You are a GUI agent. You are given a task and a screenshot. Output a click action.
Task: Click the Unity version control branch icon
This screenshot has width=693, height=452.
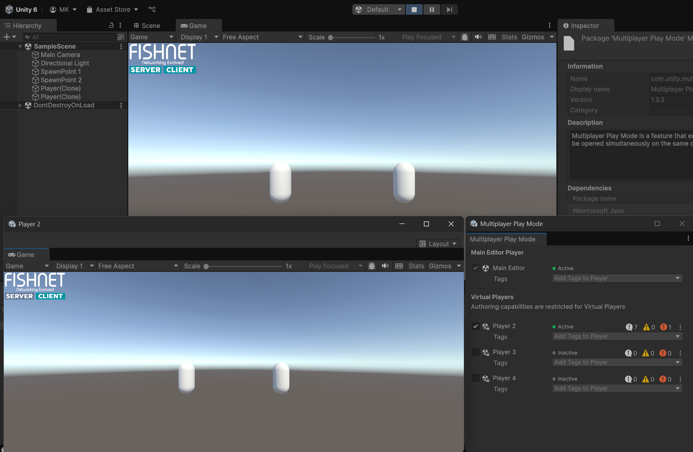tap(152, 9)
